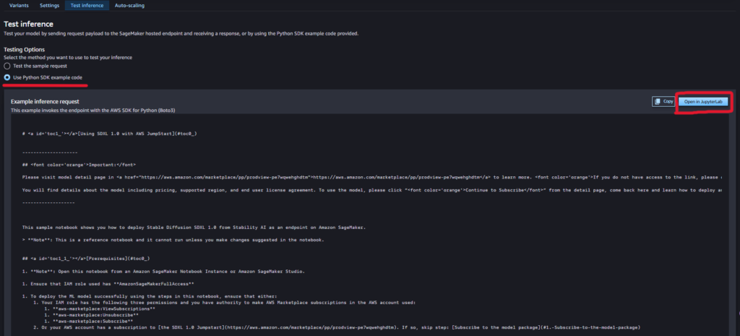This screenshot has height=336, width=740.
Task: Click the 'Or your AWS account has a subscription' line
Action: 337,327
